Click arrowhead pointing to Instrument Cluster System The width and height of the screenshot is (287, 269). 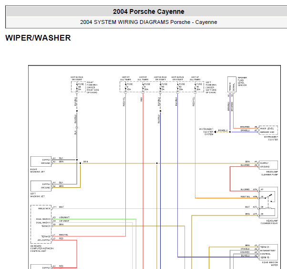(215, 132)
